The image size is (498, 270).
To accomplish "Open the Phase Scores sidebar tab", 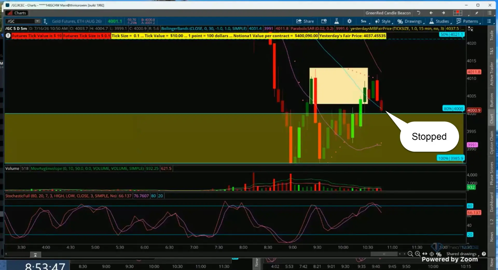I will point(492,173).
